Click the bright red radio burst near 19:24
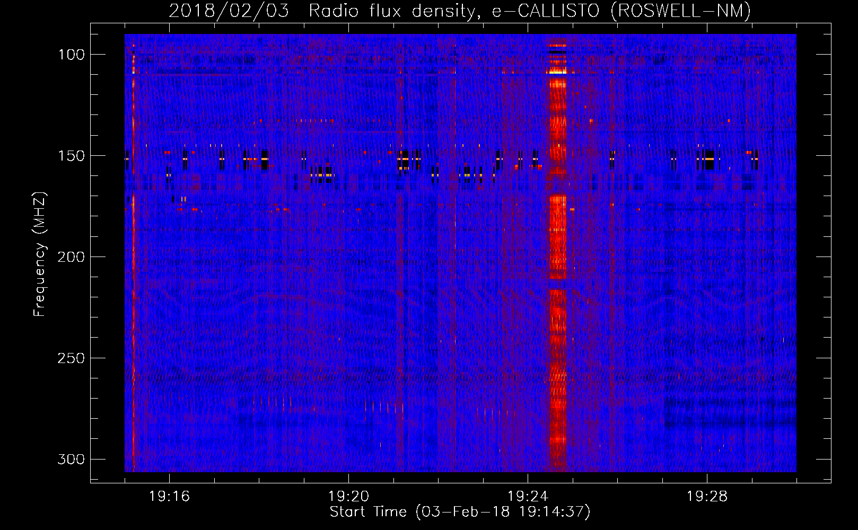858x530 pixels. point(557,254)
